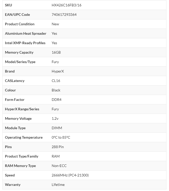
Task: Click the Non-ECC memory type value
Action: pos(59,166)
